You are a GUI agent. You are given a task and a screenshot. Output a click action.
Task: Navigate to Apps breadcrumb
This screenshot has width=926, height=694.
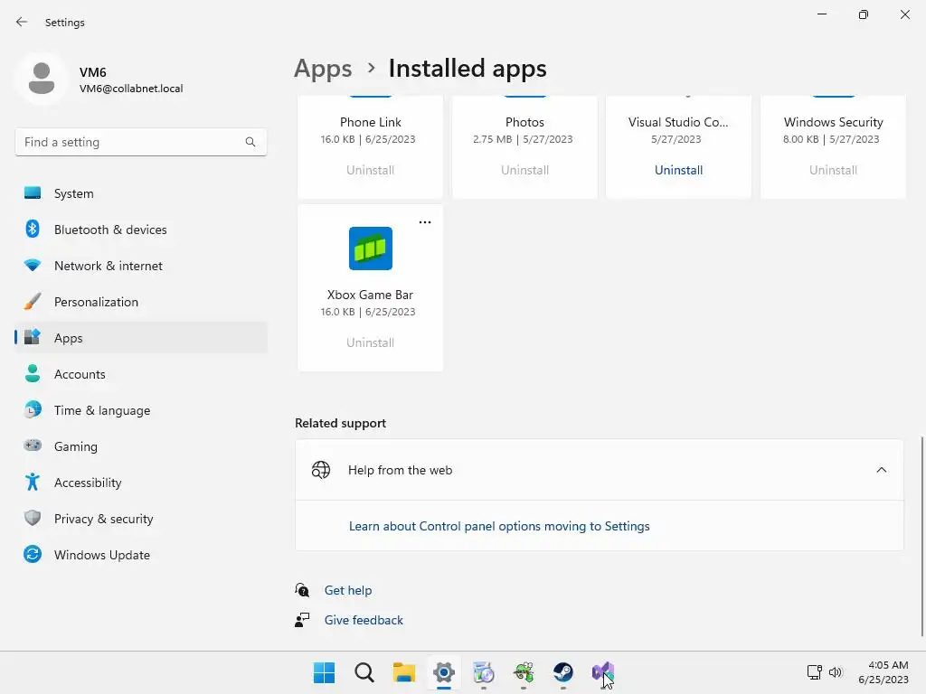[x=323, y=69]
